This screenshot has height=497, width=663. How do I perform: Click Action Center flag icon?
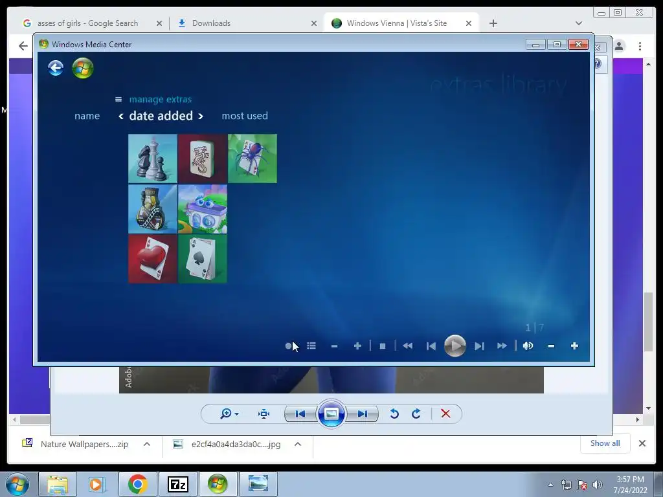[x=582, y=485]
